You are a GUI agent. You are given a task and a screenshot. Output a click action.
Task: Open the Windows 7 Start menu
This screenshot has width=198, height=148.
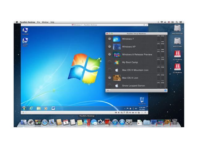click(24, 108)
